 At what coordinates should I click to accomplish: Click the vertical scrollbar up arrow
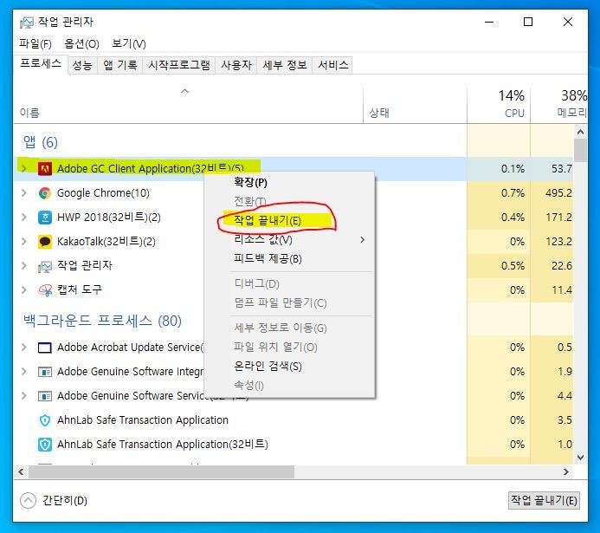pyautogui.click(x=580, y=132)
